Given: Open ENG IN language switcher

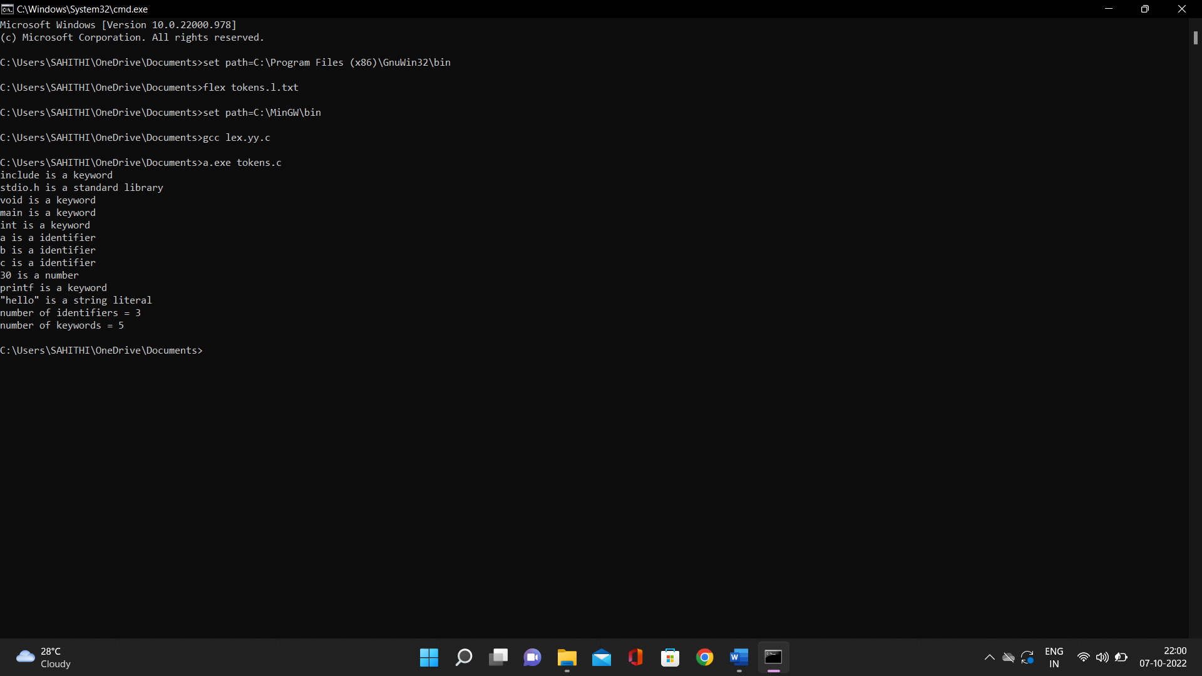Looking at the screenshot, I should [x=1054, y=657].
